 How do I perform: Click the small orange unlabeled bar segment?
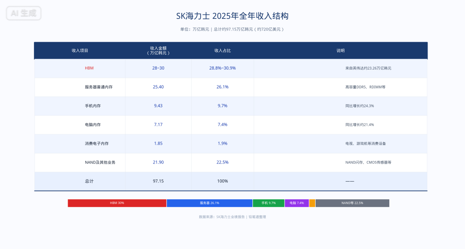coord(312,203)
